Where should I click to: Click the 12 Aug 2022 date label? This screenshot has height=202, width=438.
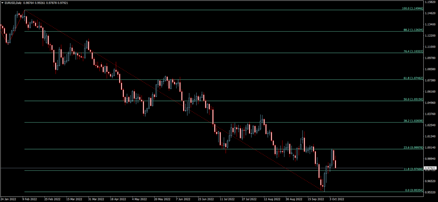(x=272, y=199)
